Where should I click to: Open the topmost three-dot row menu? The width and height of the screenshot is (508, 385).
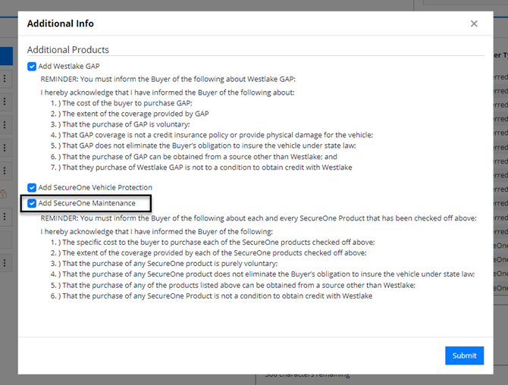coord(5,79)
